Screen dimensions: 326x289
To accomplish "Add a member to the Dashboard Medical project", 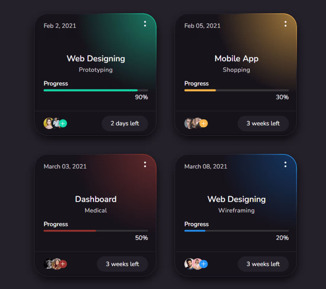I will tap(63, 264).
